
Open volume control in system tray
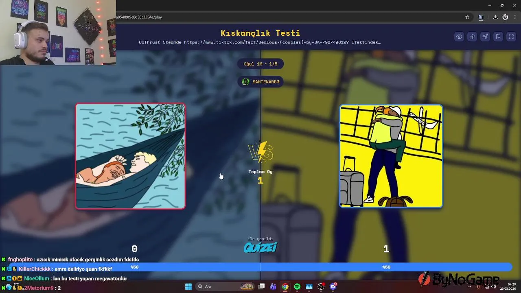pos(494,286)
